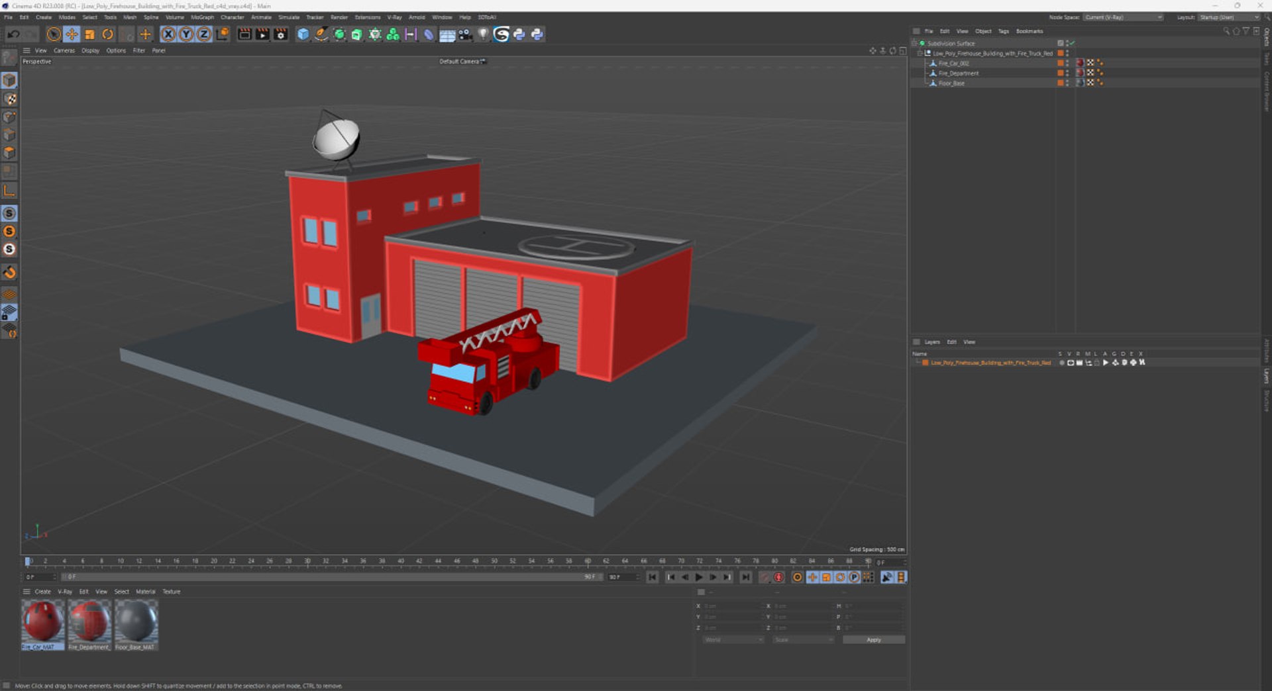The height and width of the screenshot is (691, 1272).
Task: Select the Live Selection tool
Action: (x=54, y=34)
